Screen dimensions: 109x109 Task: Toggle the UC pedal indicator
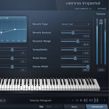click(x=56, y=107)
